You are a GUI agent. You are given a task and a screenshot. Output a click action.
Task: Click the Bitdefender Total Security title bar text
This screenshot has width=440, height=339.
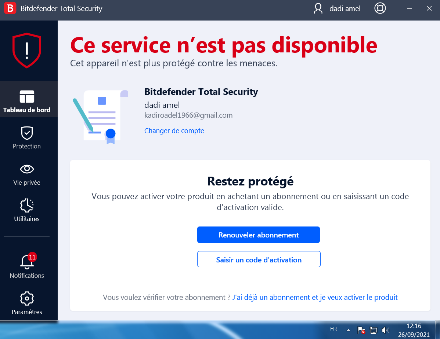point(61,9)
